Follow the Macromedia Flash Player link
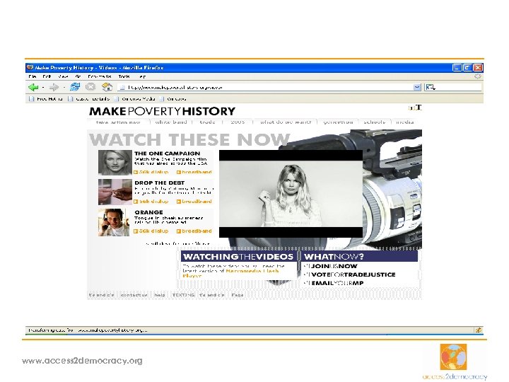Screen dimensions: 509x382 230,273
